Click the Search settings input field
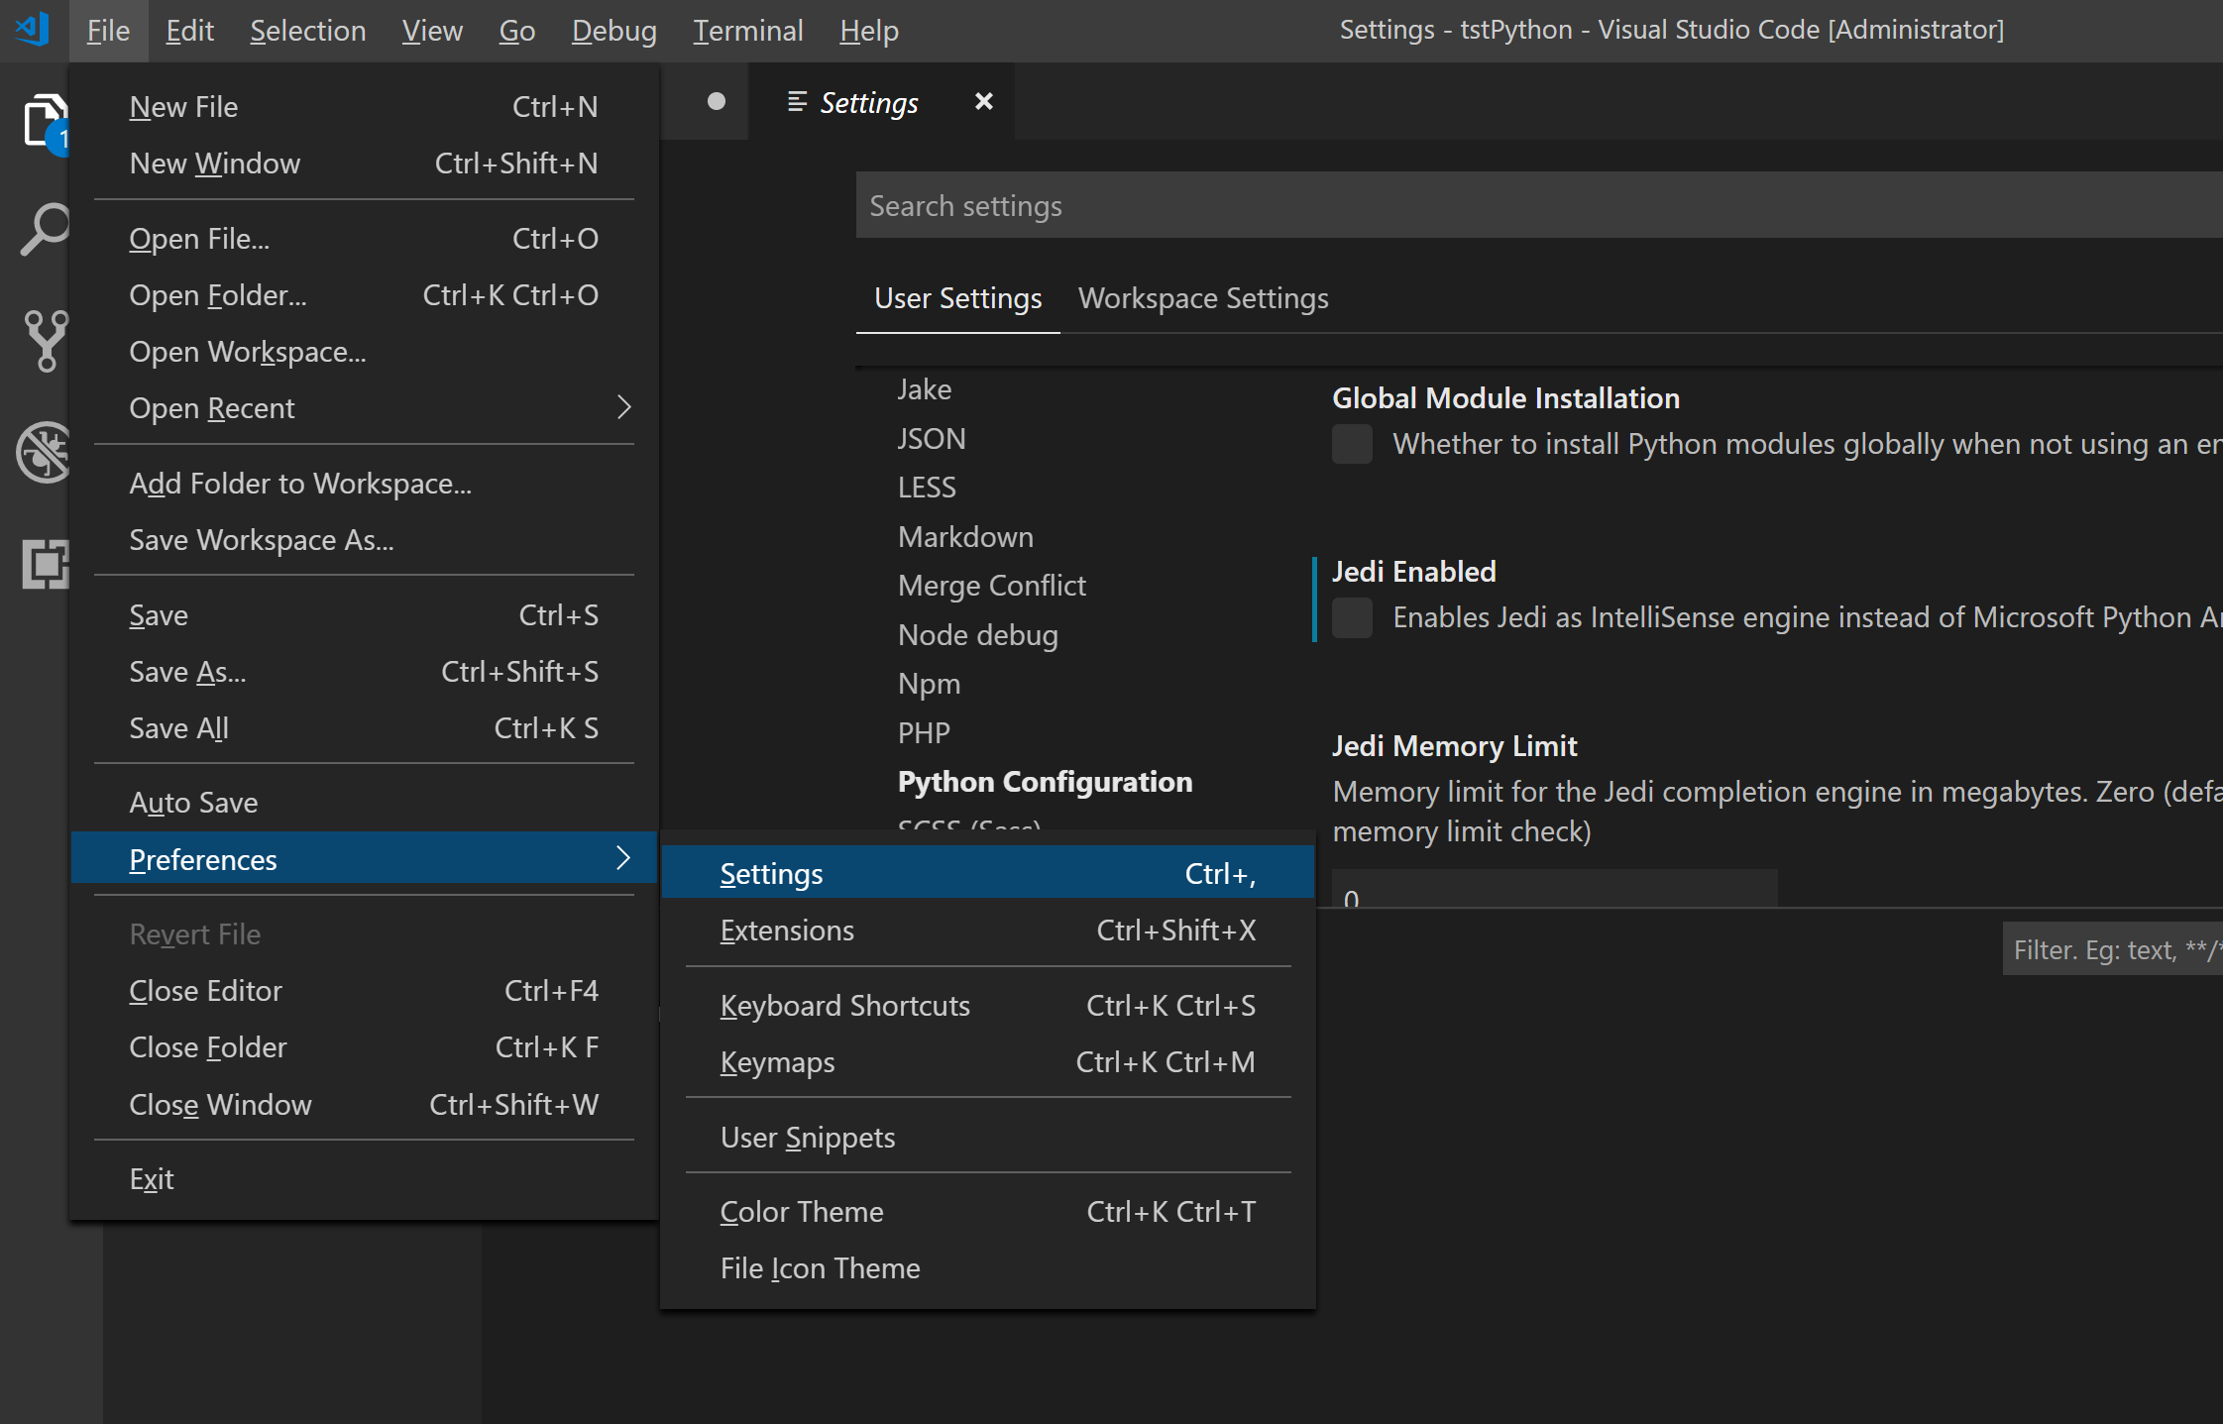The width and height of the screenshot is (2223, 1424). point(1539,205)
